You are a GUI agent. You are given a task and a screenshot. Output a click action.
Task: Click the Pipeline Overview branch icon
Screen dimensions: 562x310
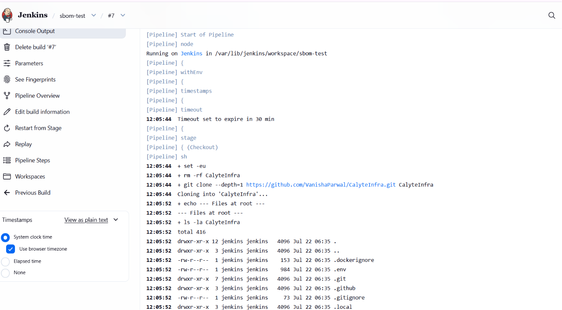click(x=7, y=96)
